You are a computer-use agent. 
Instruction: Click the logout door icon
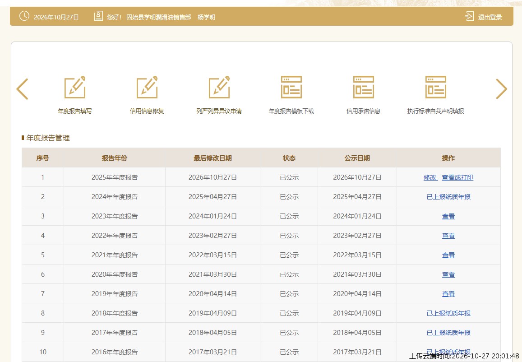pyautogui.click(x=469, y=16)
